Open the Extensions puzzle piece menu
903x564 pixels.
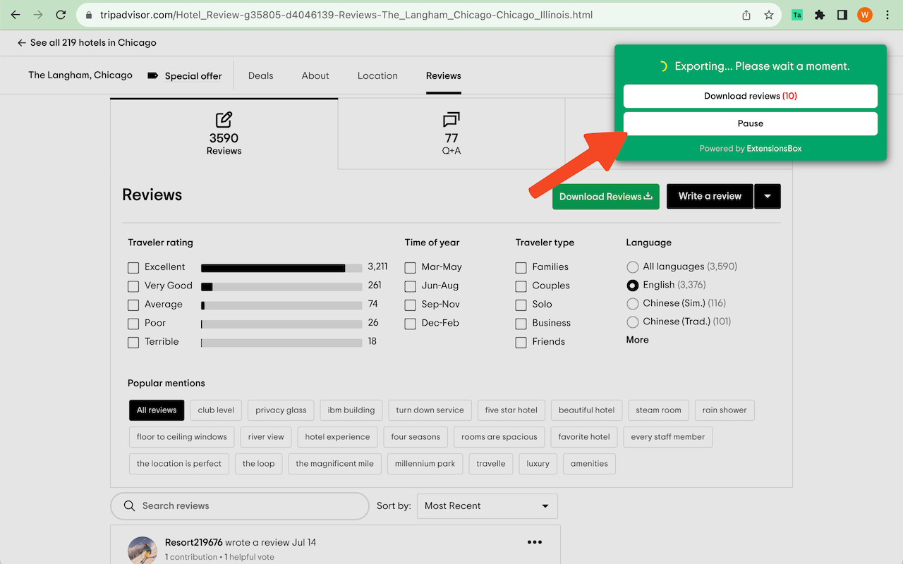[820, 15]
